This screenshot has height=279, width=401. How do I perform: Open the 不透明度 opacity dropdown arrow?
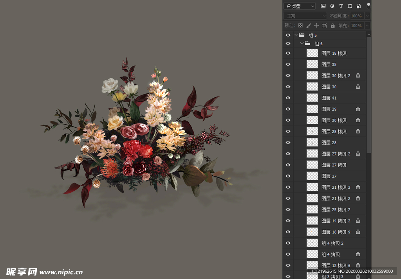click(367, 16)
